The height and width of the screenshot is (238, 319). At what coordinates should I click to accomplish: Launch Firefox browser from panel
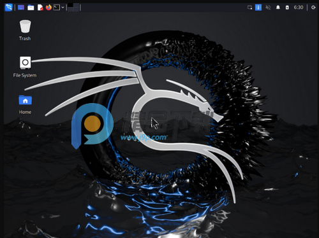point(48,8)
